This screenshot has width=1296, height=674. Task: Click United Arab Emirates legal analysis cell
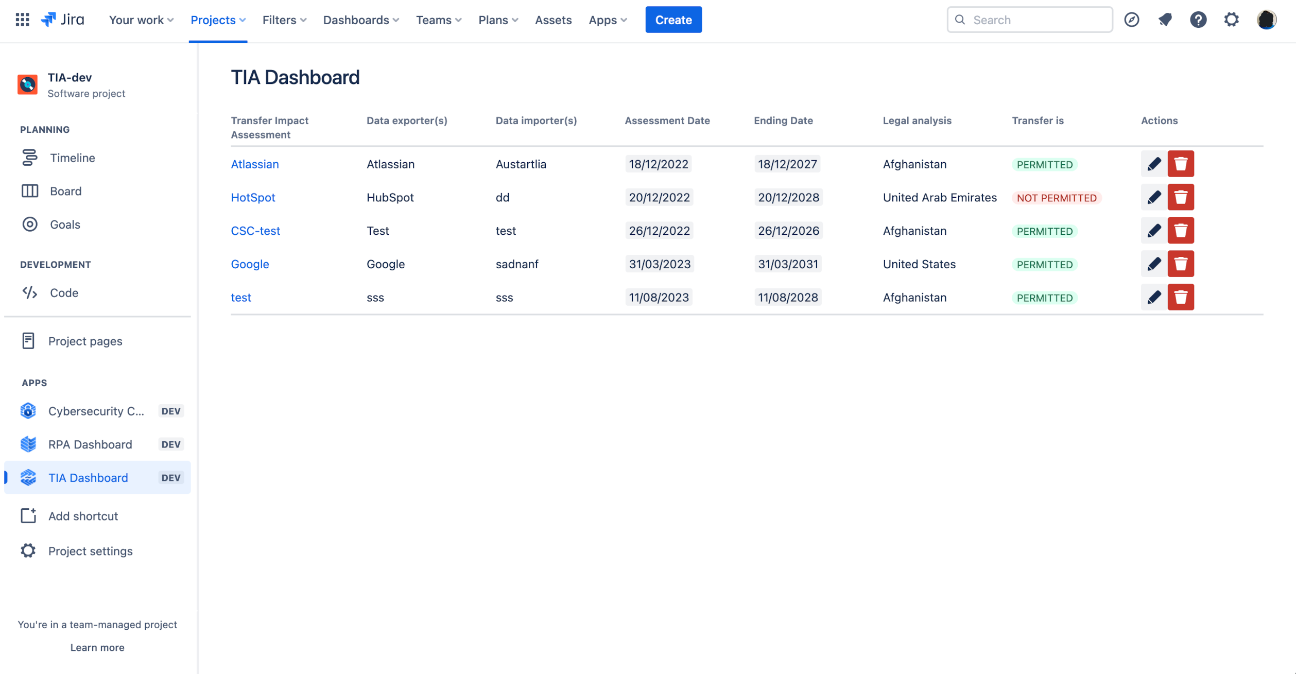point(940,197)
